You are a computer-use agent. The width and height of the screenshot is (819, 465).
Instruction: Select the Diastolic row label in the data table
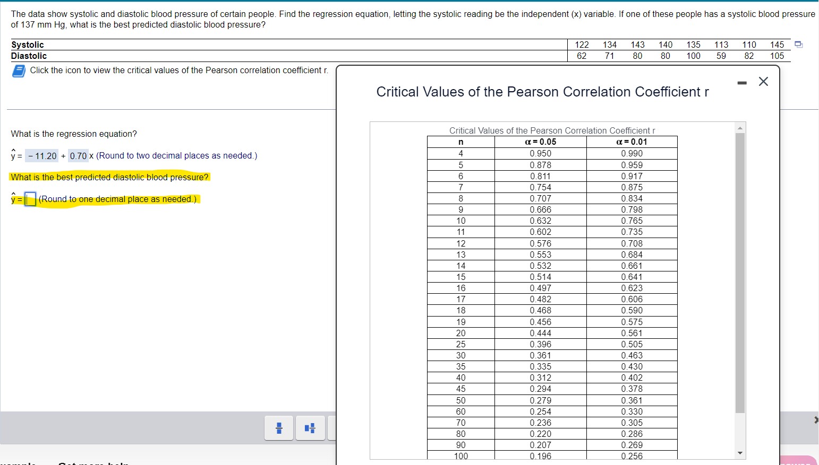[29, 56]
